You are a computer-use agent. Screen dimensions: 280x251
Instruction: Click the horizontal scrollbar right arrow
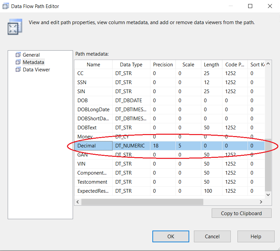tap(261, 202)
